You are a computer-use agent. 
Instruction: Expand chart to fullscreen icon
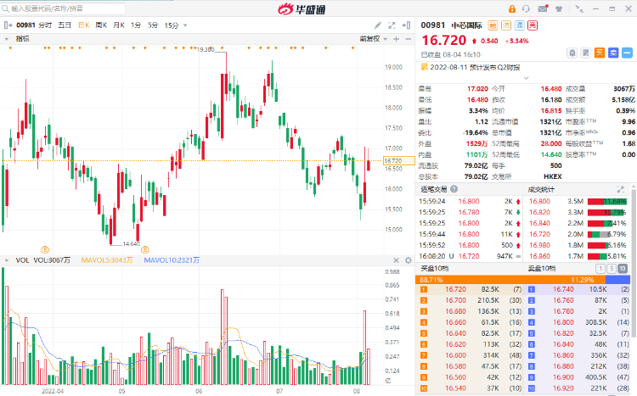tap(392, 25)
